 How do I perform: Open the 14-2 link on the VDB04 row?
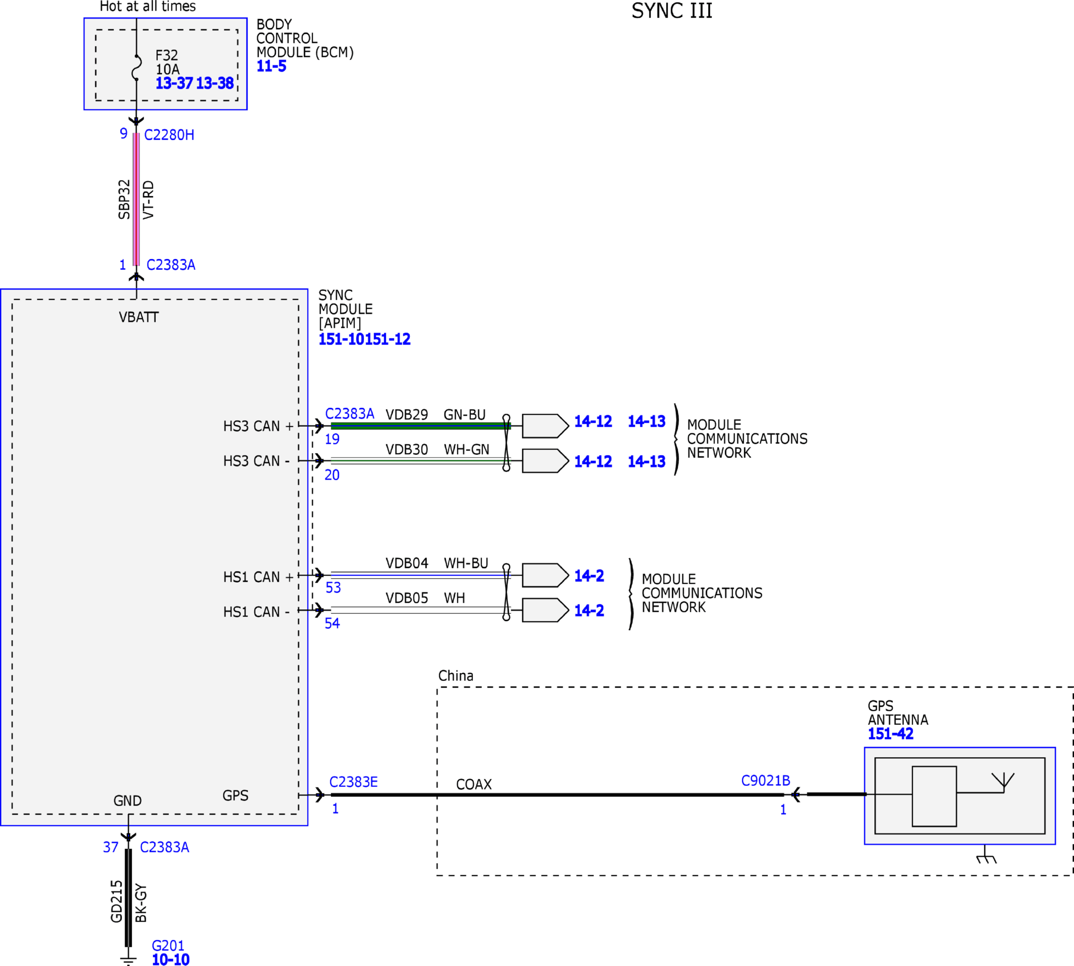(589, 576)
